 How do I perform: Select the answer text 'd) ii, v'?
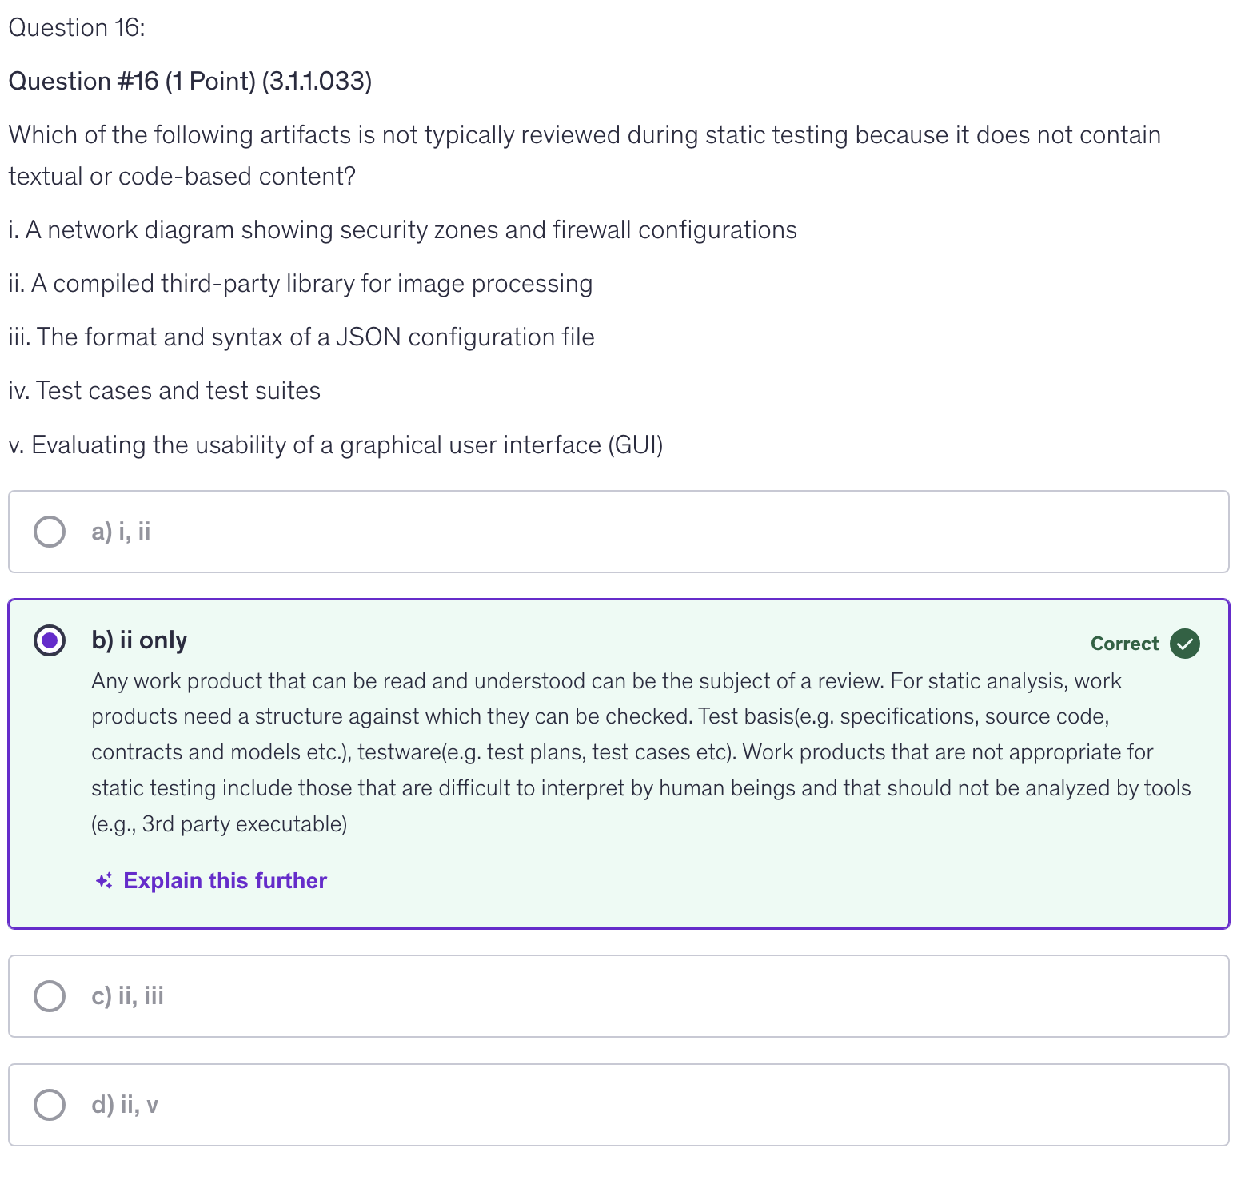point(125,1105)
